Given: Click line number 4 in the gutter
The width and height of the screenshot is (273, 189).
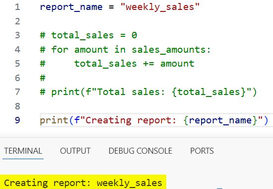Looking at the screenshot, I should tap(17, 50).
